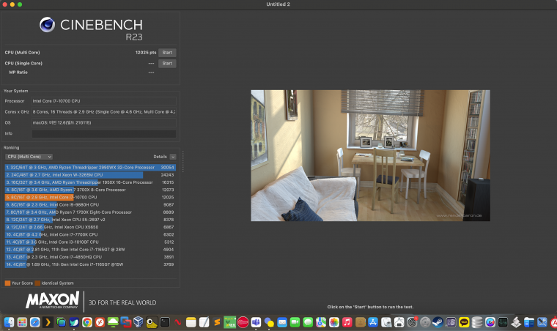Select the Core i3-10100F ranking row

tap(90, 242)
